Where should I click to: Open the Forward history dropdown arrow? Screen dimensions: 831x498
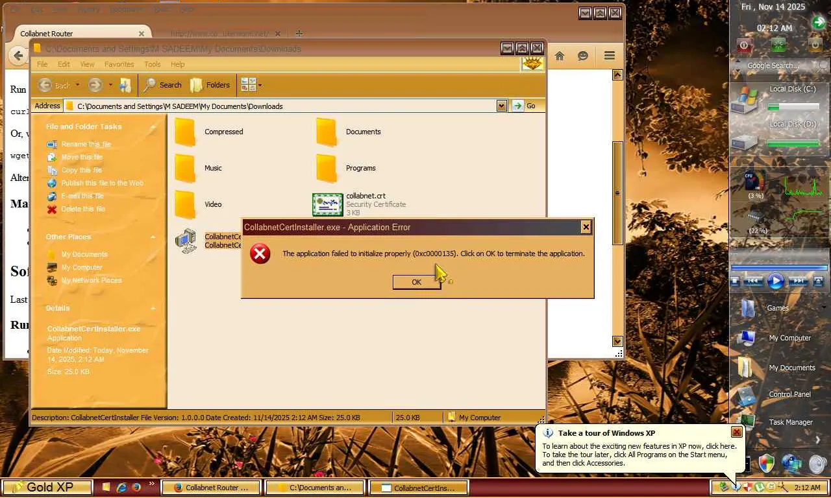(x=110, y=85)
